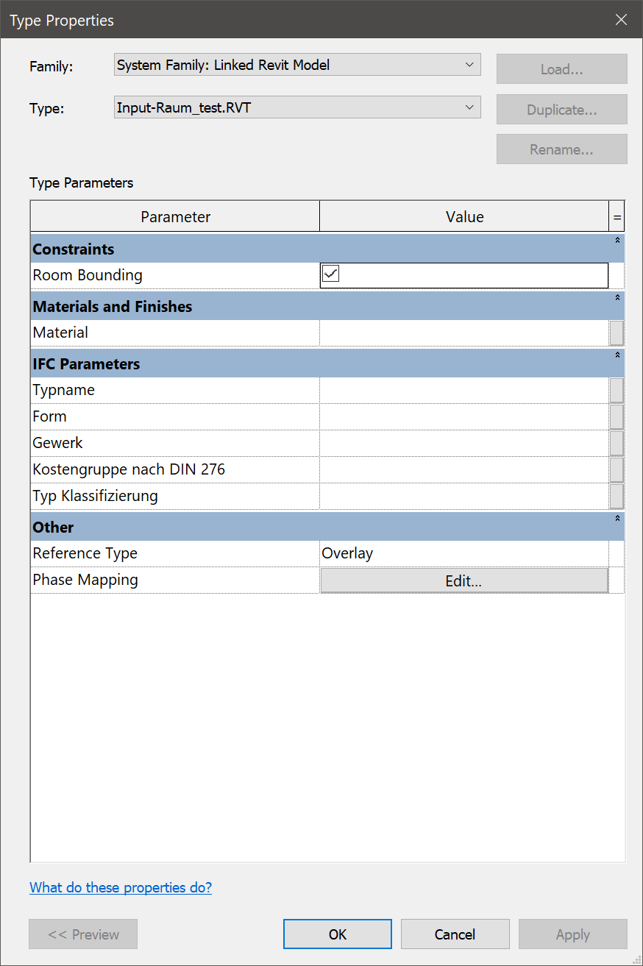Confirm changes with the OK button
Viewport: 643px width, 966px height.
pos(337,934)
